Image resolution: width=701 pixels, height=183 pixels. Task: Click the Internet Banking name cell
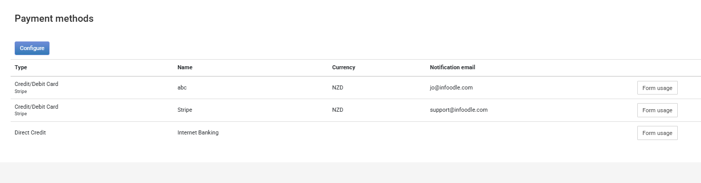198,132
